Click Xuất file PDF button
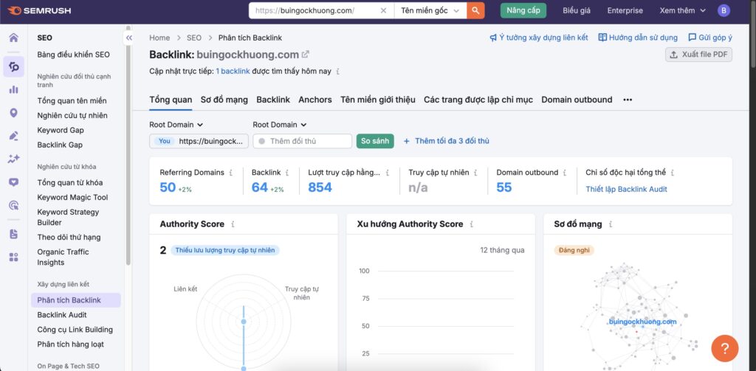The height and width of the screenshot is (371, 756). (698, 55)
